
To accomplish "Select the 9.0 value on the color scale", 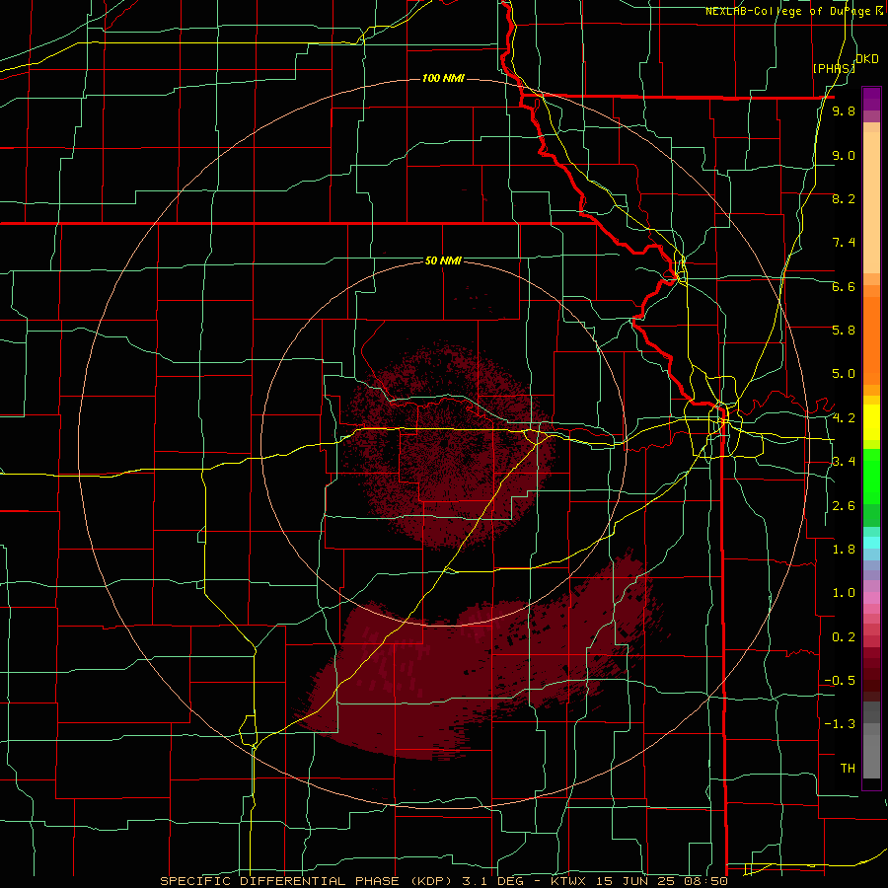I will [844, 155].
